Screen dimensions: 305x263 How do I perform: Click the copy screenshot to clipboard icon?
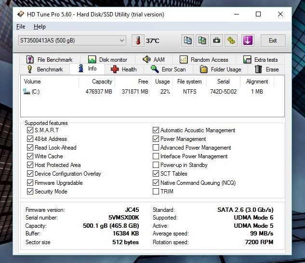(202, 41)
